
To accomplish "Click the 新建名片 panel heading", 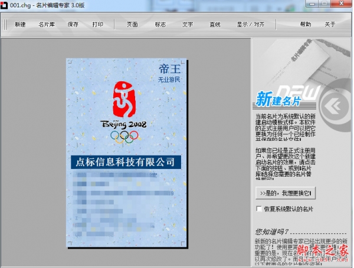I will tap(279, 100).
